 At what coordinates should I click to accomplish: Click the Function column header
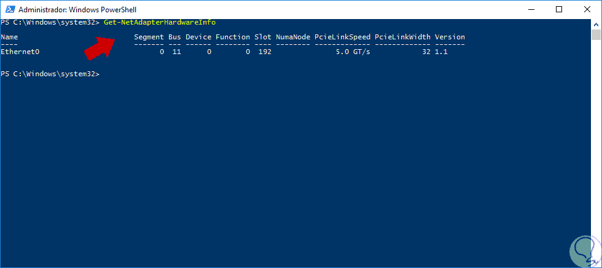pyautogui.click(x=232, y=37)
